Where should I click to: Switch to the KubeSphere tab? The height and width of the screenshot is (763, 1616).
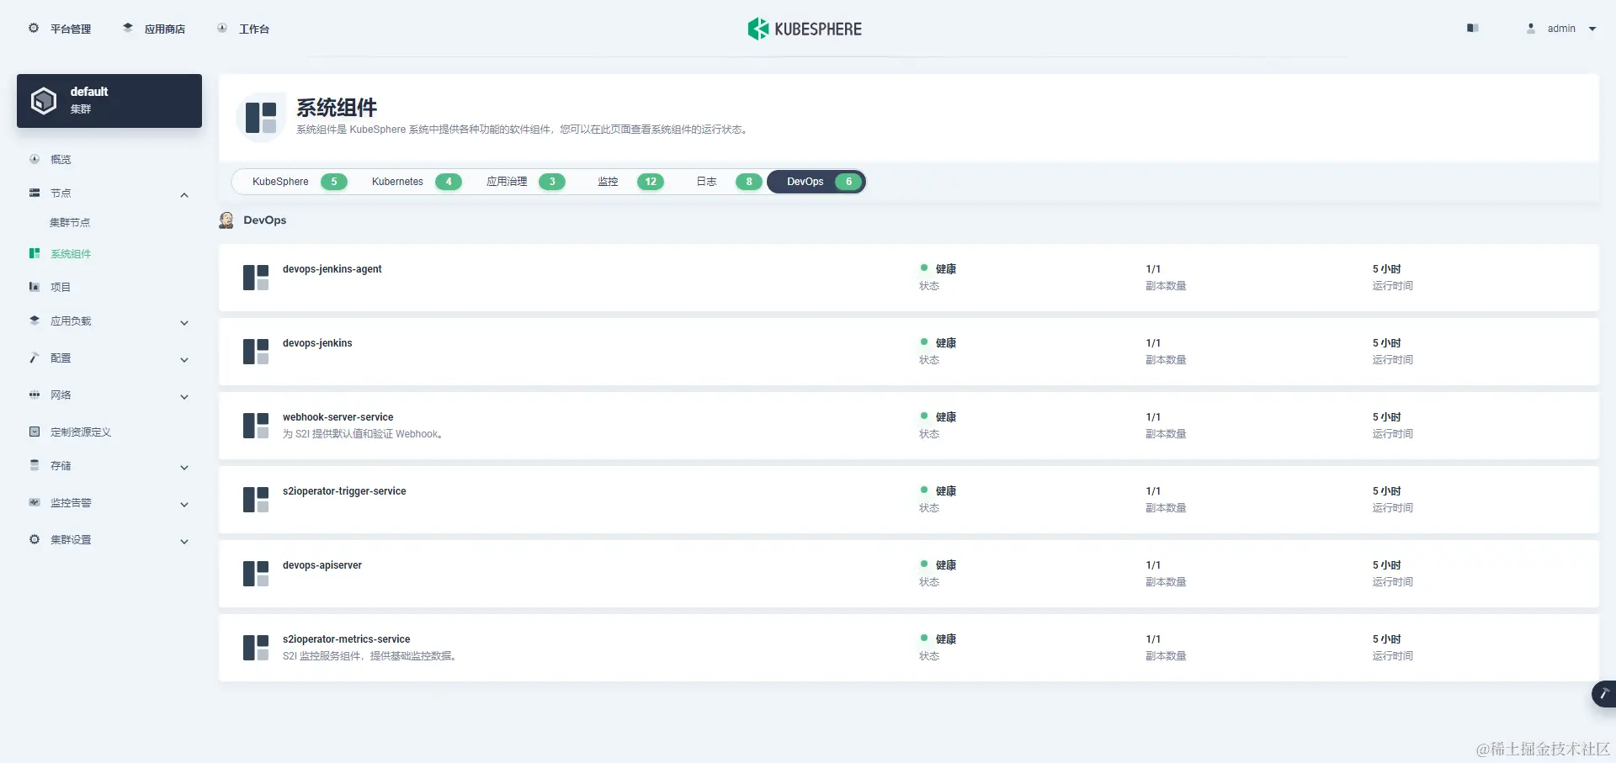tap(292, 182)
